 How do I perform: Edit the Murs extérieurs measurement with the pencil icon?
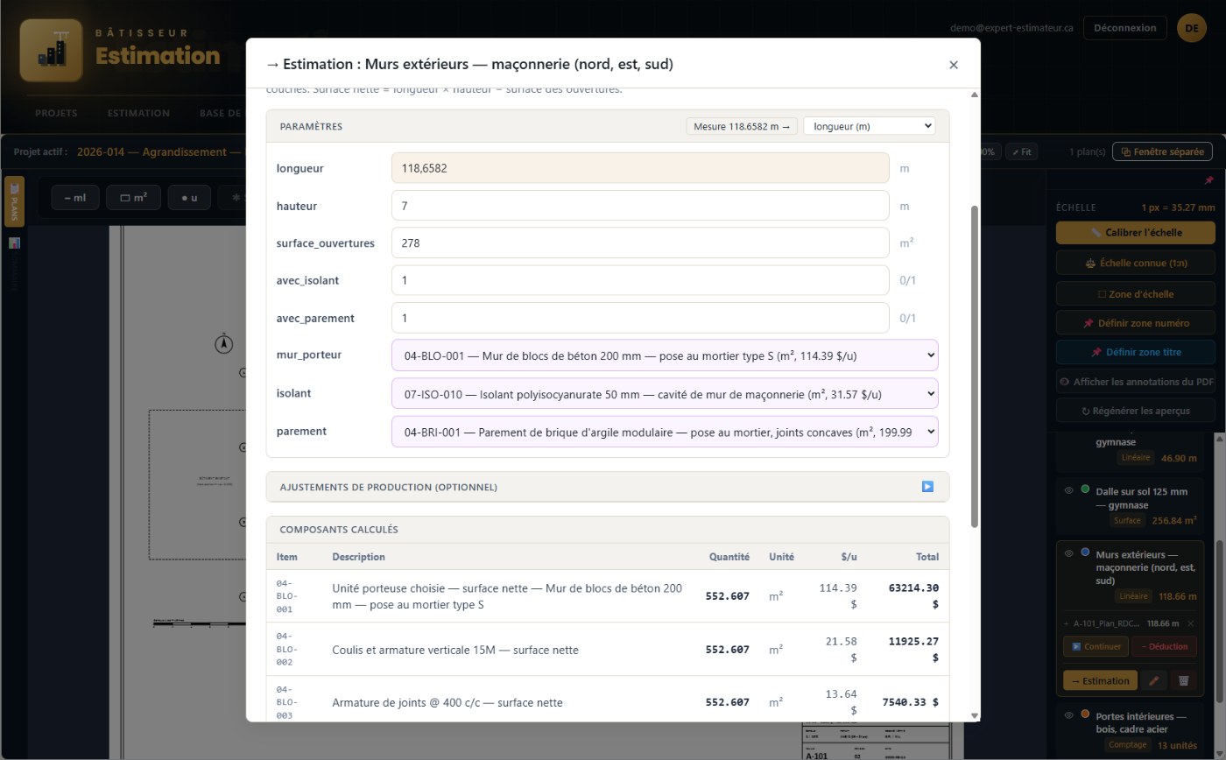[1154, 680]
